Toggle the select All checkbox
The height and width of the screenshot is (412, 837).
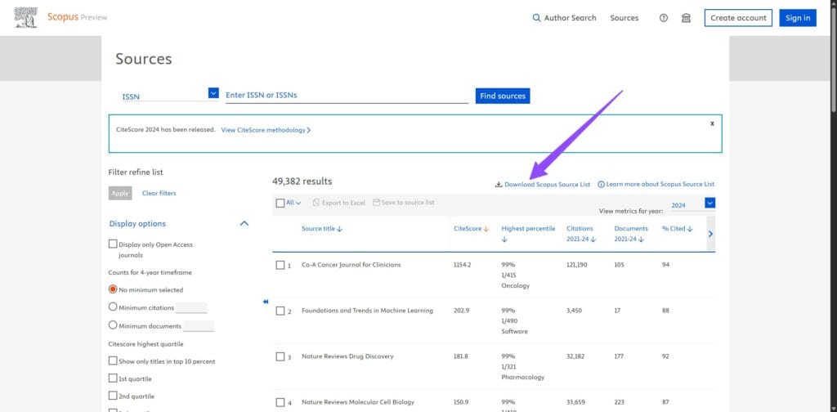pos(280,203)
